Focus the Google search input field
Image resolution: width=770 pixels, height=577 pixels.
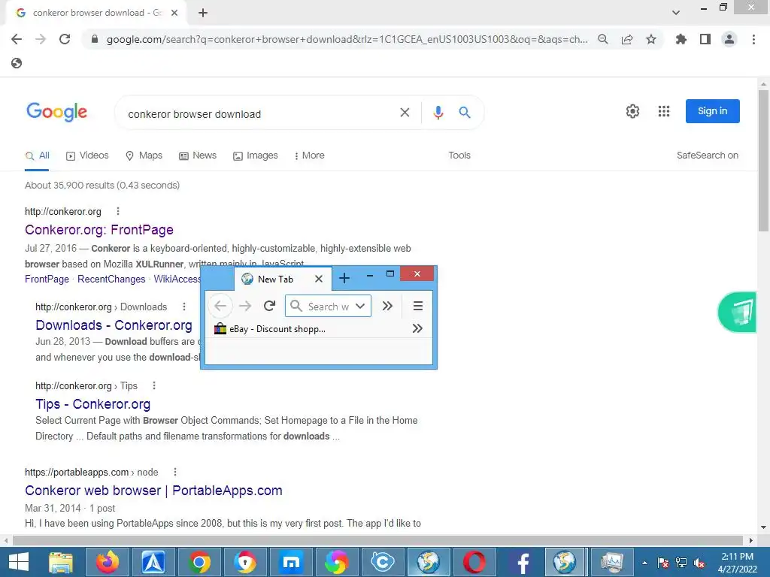(260, 114)
